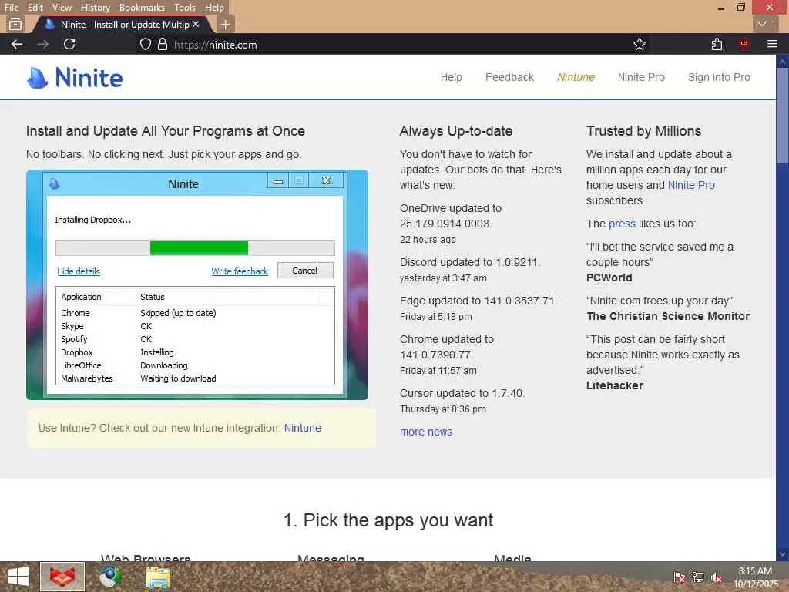Click 'Trusted by Millions' heading

(x=643, y=131)
